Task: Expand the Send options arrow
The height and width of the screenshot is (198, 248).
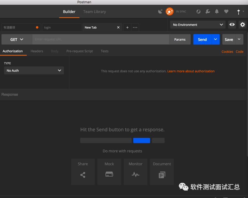Action: [x=215, y=39]
